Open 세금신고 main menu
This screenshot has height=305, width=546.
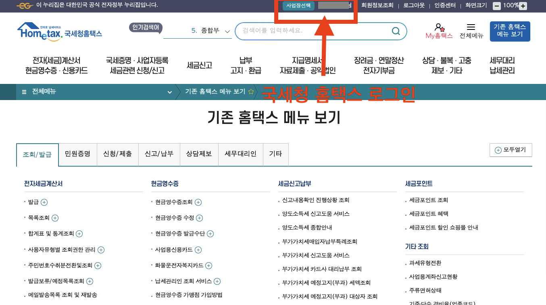[x=199, y=65]
